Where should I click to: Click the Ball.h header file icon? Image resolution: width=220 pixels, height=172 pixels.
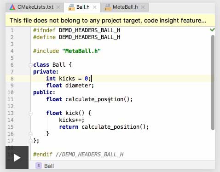[x=71, y=7]
